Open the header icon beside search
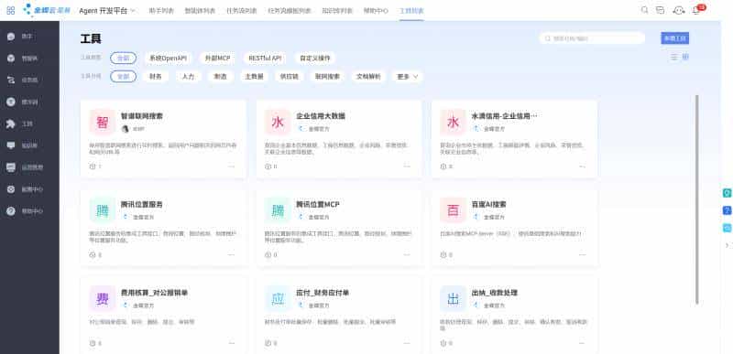733x354 pixels. pyautogui.click(x=660, y=10)
